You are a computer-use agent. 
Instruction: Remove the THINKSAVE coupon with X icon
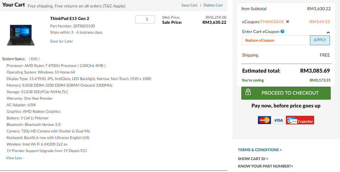click(287, 22)
